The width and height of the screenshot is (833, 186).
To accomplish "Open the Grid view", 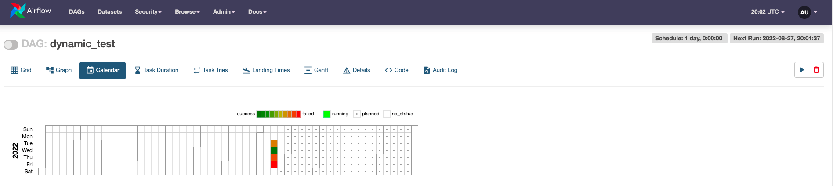I will 21,70.
